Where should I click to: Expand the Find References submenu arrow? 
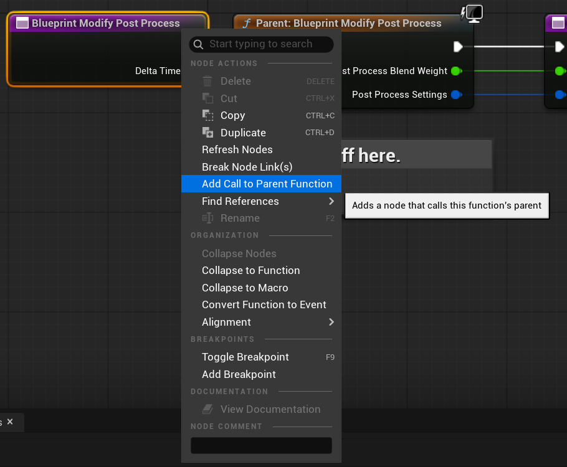331,201
